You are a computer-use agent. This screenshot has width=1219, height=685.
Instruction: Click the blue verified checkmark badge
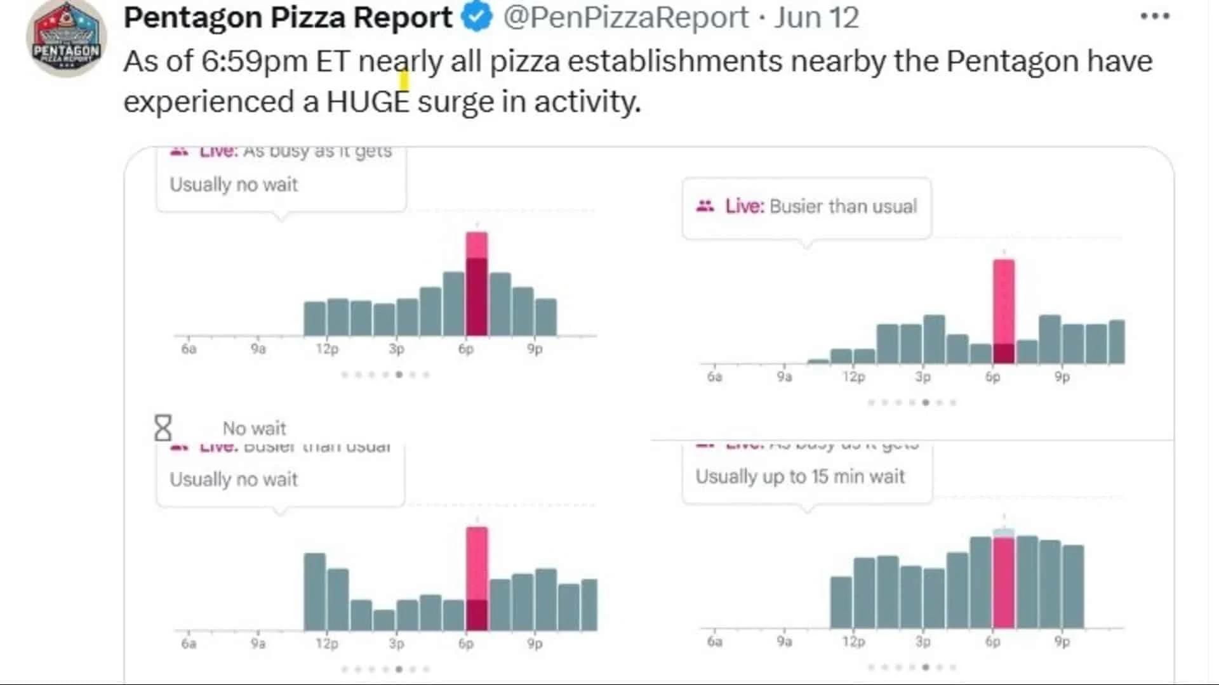[x=476, y=17]
